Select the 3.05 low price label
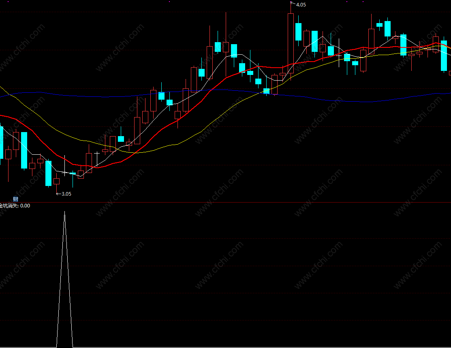451x348 pixels. pyautogui.click(x=66, y=194)
